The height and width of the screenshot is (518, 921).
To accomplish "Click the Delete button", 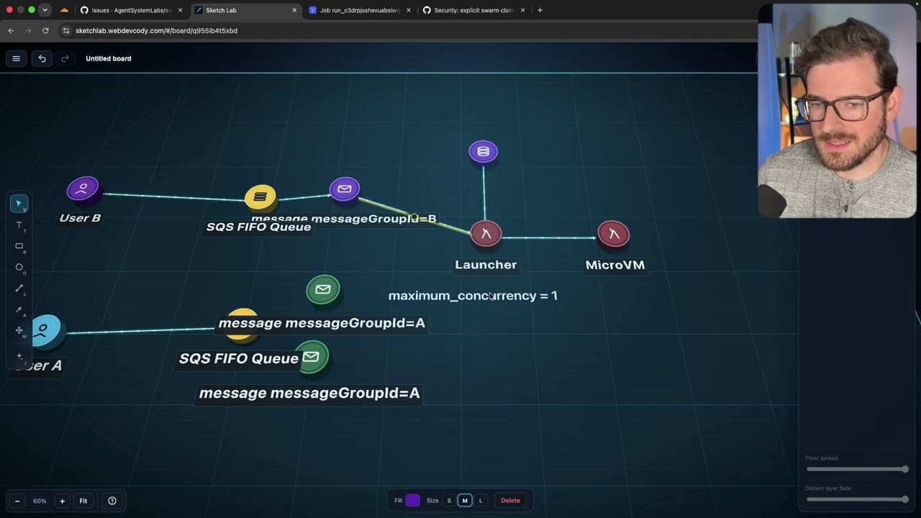I will pos(510,501).
